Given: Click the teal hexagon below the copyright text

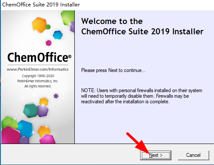Looking at the screenshot, I should (x=31, y=110).
